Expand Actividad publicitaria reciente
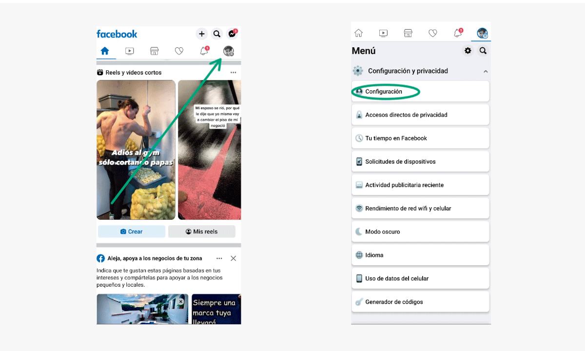This screenshot has width=585, height=351. [420, 185]
